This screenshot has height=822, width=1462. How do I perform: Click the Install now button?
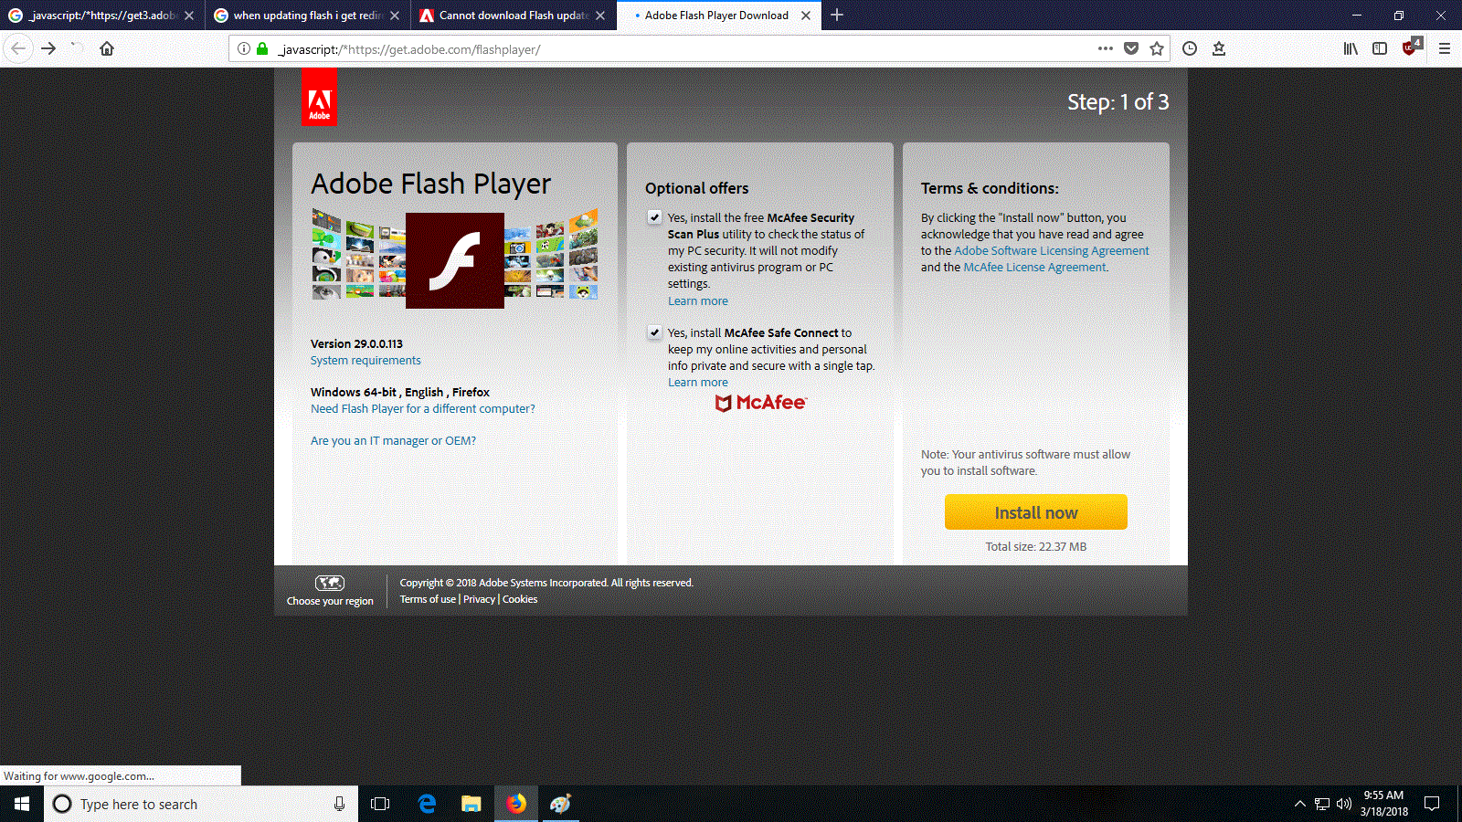coord(1036,512)
